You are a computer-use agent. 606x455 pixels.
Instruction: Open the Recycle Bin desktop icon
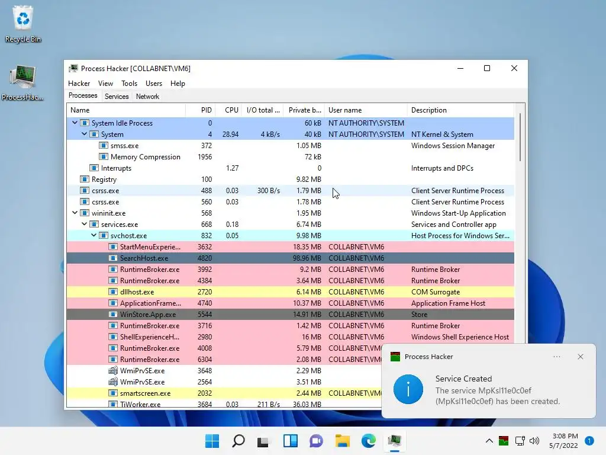pyautogui.click(x=23, y=24)
